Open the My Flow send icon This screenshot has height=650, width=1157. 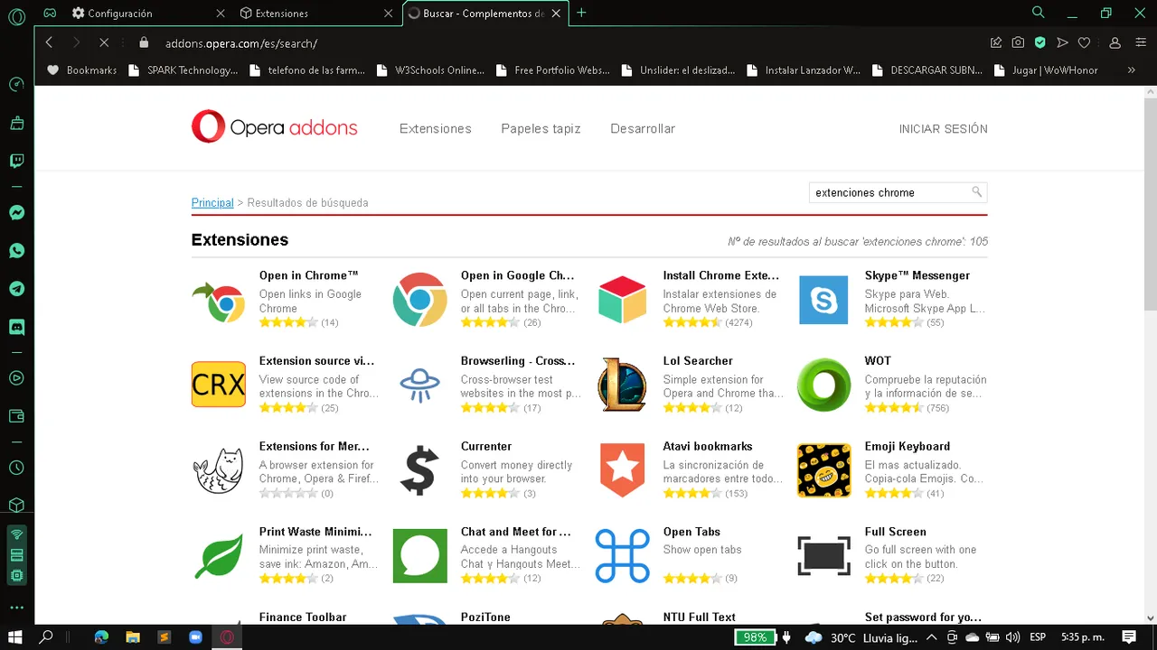tap(1063, 42)
